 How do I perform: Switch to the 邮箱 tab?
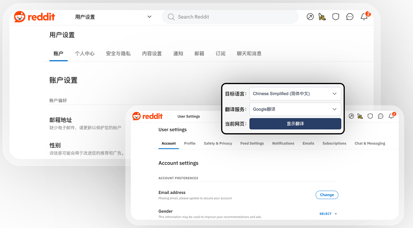pos(199,53)
